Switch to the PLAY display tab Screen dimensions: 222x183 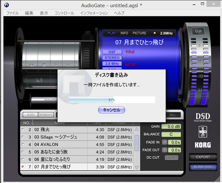point(112,33)
